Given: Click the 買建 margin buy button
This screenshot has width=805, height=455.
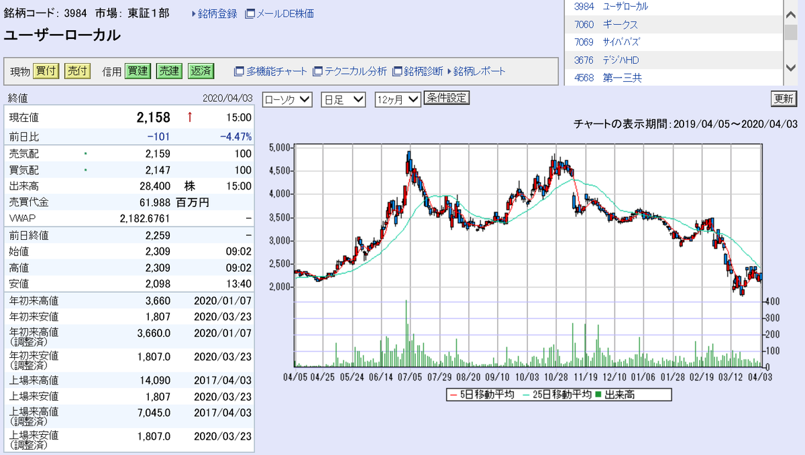Looking at the screenshot, I should 138,71.
